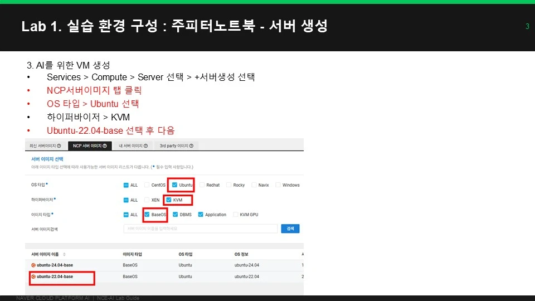The image size is (535, 301).
Task: Click Ubuntu cell in ubuntu-24.04-base row
Action: [185, 265]
